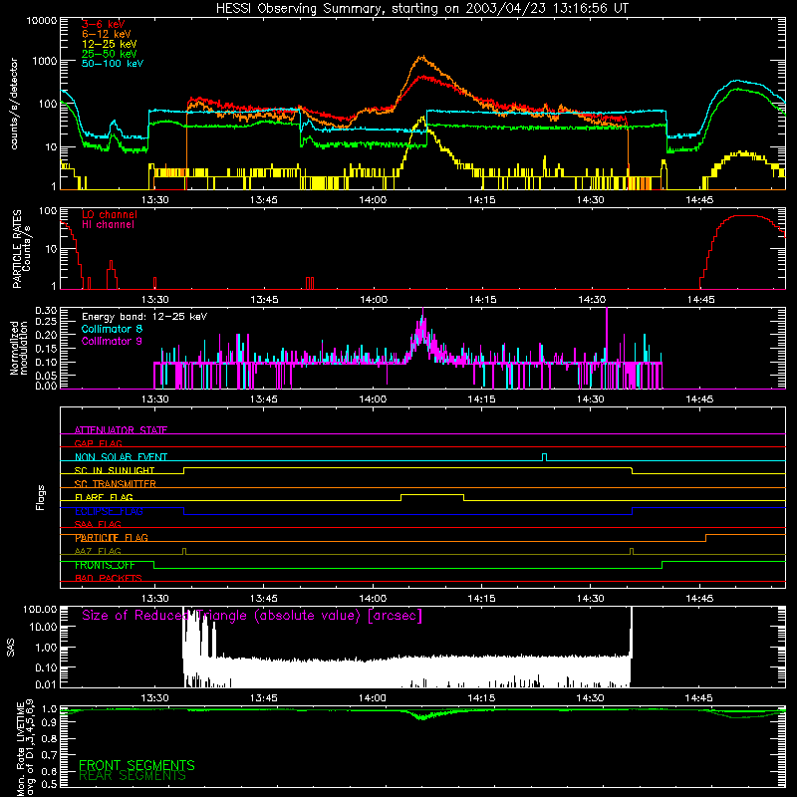797x797 pixels.
Task: Click the SC IN SUNLIGHT flag label
Action: click(x=115, y=470)
